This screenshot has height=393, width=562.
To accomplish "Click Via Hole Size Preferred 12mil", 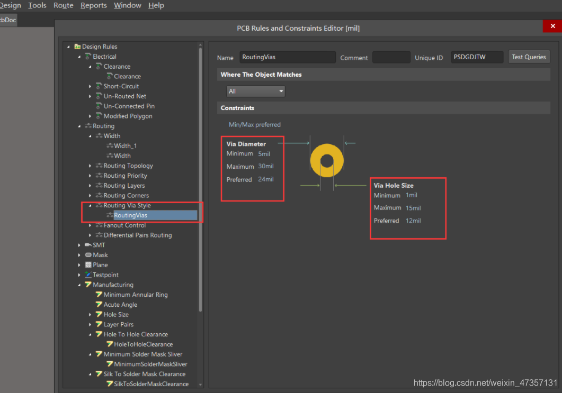I will pyautogui.click(x=413, y=221).
